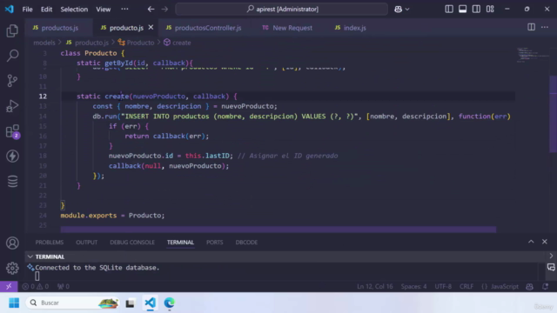This screenshot has width=557, height=313.
Task: Open the File menu
Action: tap(27, 10)
